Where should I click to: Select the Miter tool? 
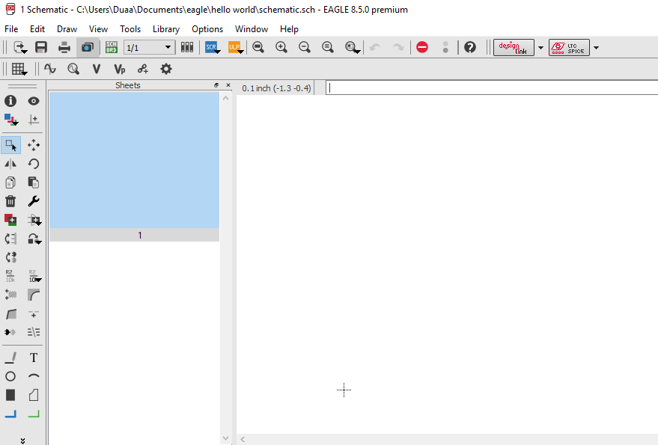pos(34,295)
